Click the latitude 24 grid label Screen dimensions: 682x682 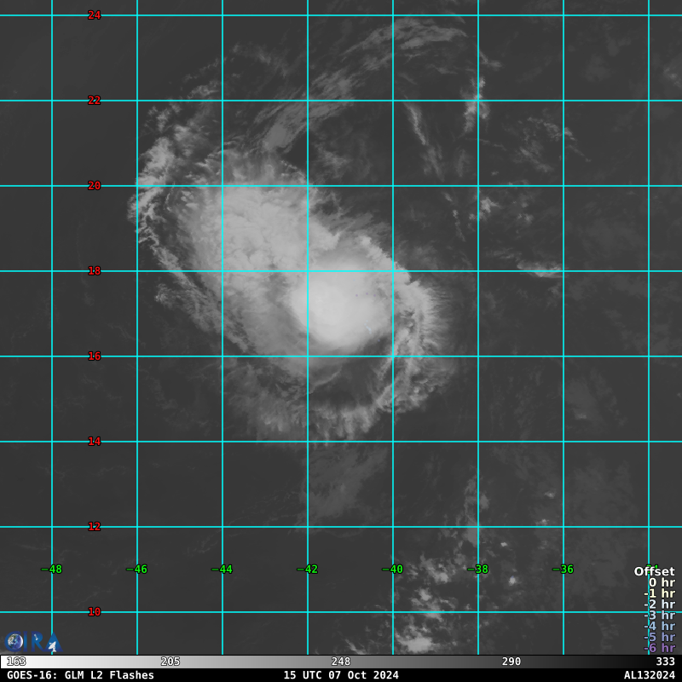(x=94, y=15)
